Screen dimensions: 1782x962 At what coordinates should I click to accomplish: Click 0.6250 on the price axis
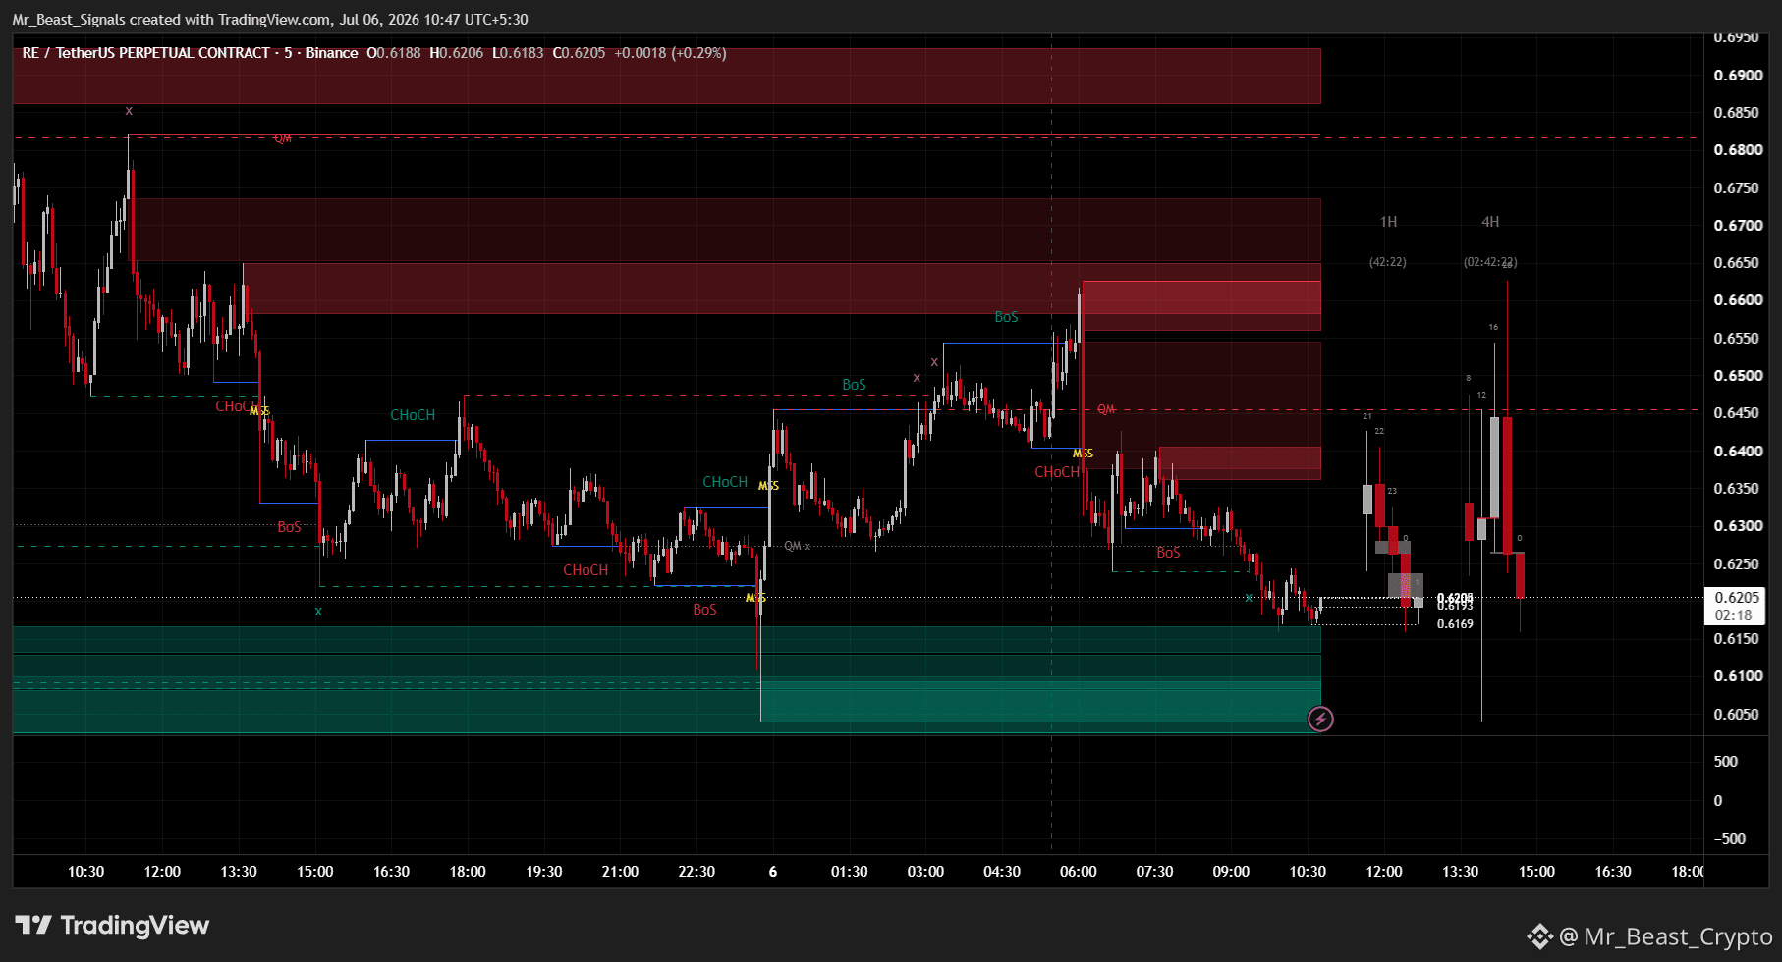pos(1736,564)
